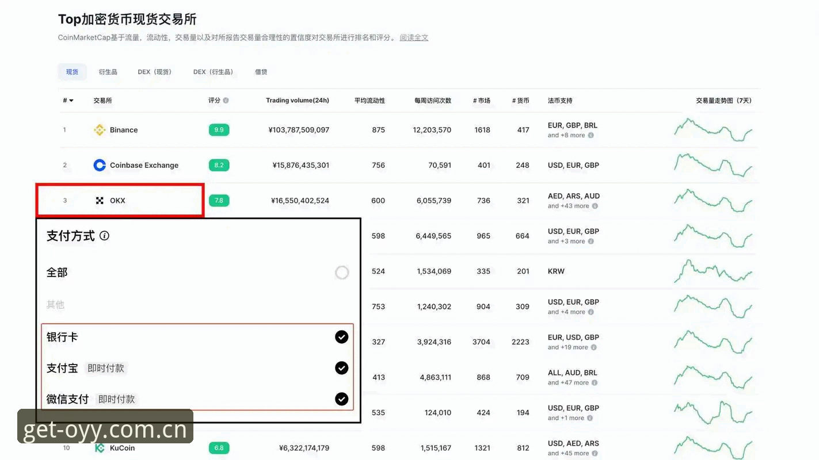Click the KRW fiat support text
This screenshot has width=819, height=460.
click(556, 271)
